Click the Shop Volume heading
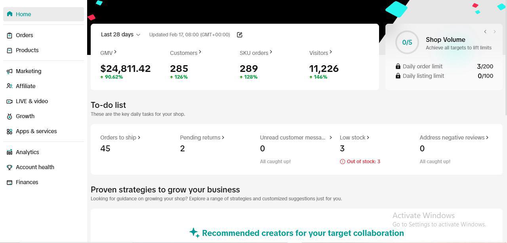This screenshot has height=243, width=507. (x=445, y=40)
